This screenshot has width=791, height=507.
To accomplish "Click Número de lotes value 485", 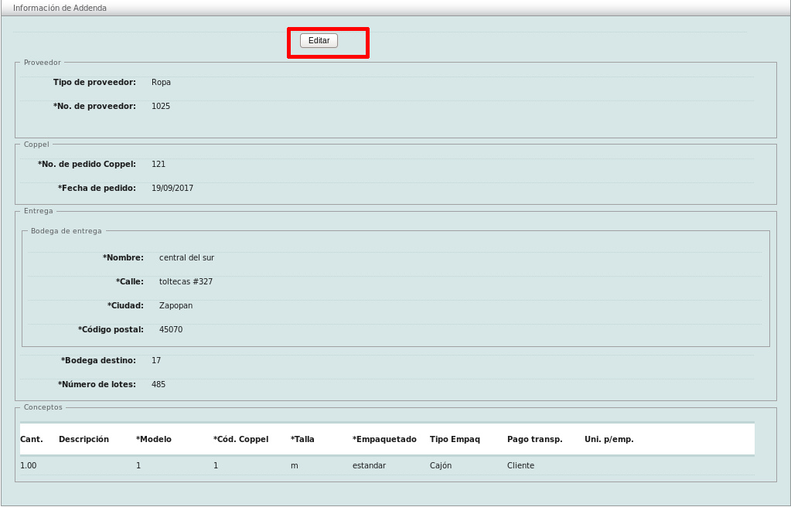I will pos(159,384).
